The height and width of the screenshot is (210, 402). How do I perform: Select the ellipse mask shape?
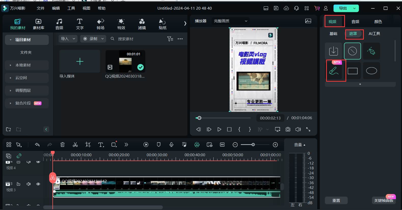371,71
